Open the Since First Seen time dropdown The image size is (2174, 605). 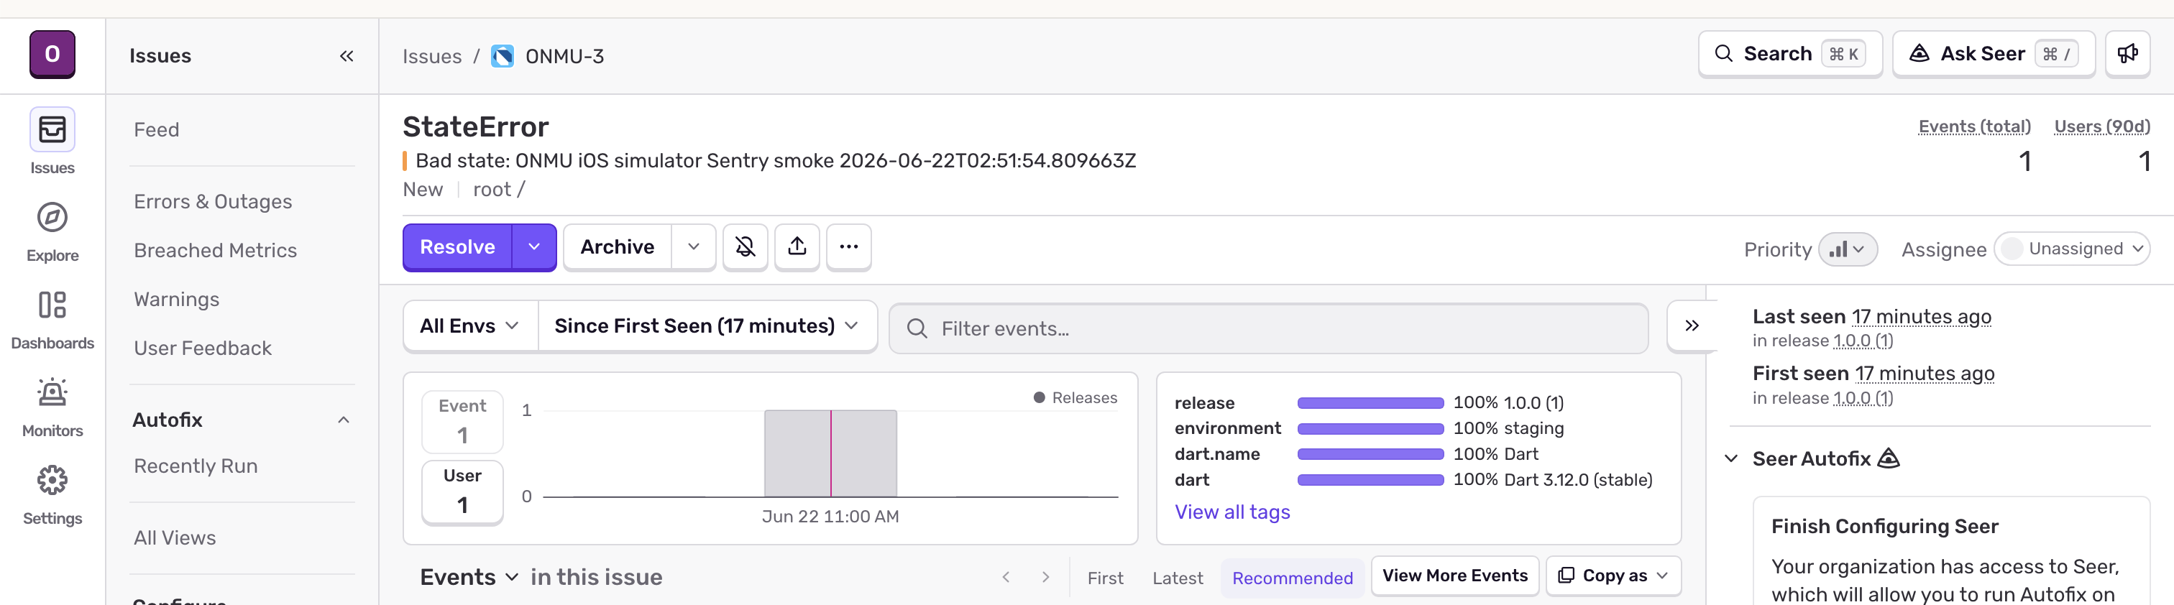point(707,325)
